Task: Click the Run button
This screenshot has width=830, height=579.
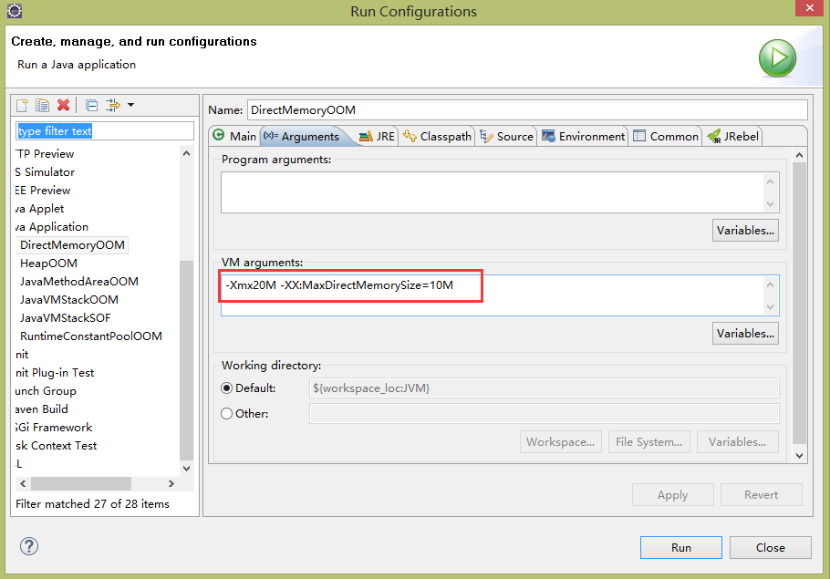Action: [680, 547]
